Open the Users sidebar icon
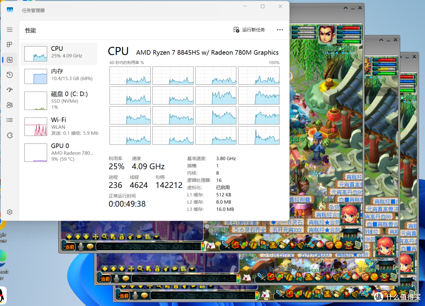 10,105
